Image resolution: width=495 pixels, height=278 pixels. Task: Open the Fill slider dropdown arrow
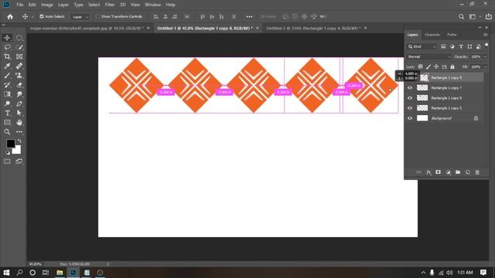point(485,67)
